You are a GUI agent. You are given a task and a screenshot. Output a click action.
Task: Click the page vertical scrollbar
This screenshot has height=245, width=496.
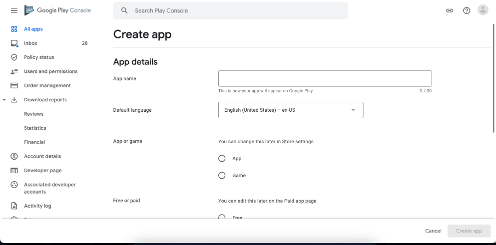[x=494, y=75]
